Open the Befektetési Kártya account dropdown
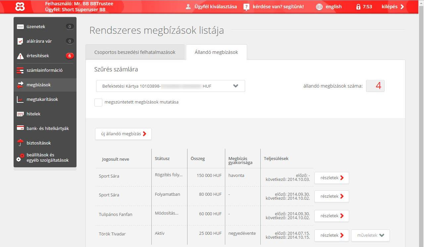 tap(171, 86)
